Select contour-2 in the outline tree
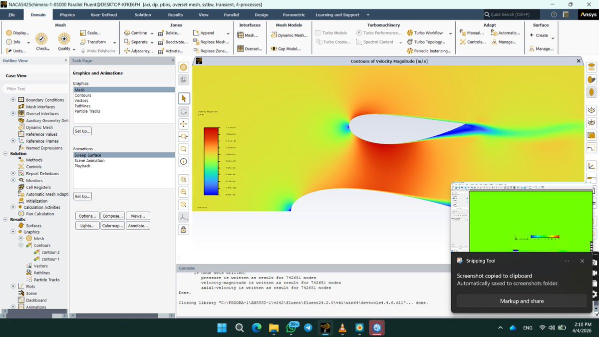The image size is (599, 337). (x=50, y=252)
